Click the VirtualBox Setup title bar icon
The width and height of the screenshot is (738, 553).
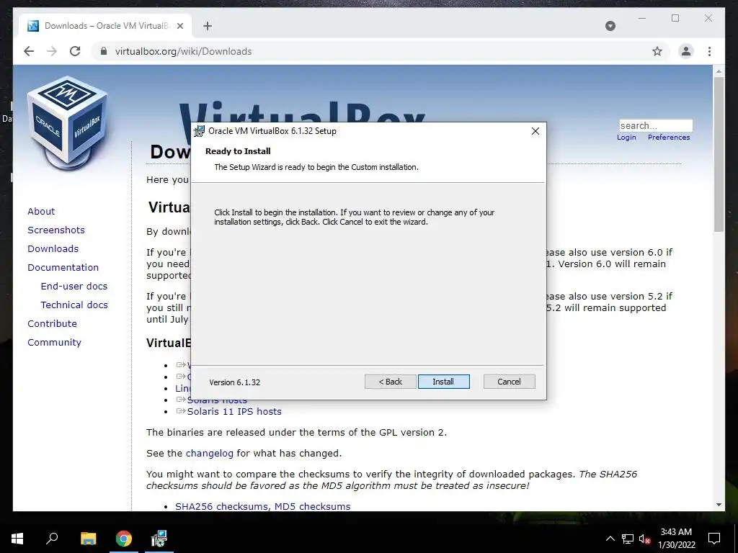(200, 131)
